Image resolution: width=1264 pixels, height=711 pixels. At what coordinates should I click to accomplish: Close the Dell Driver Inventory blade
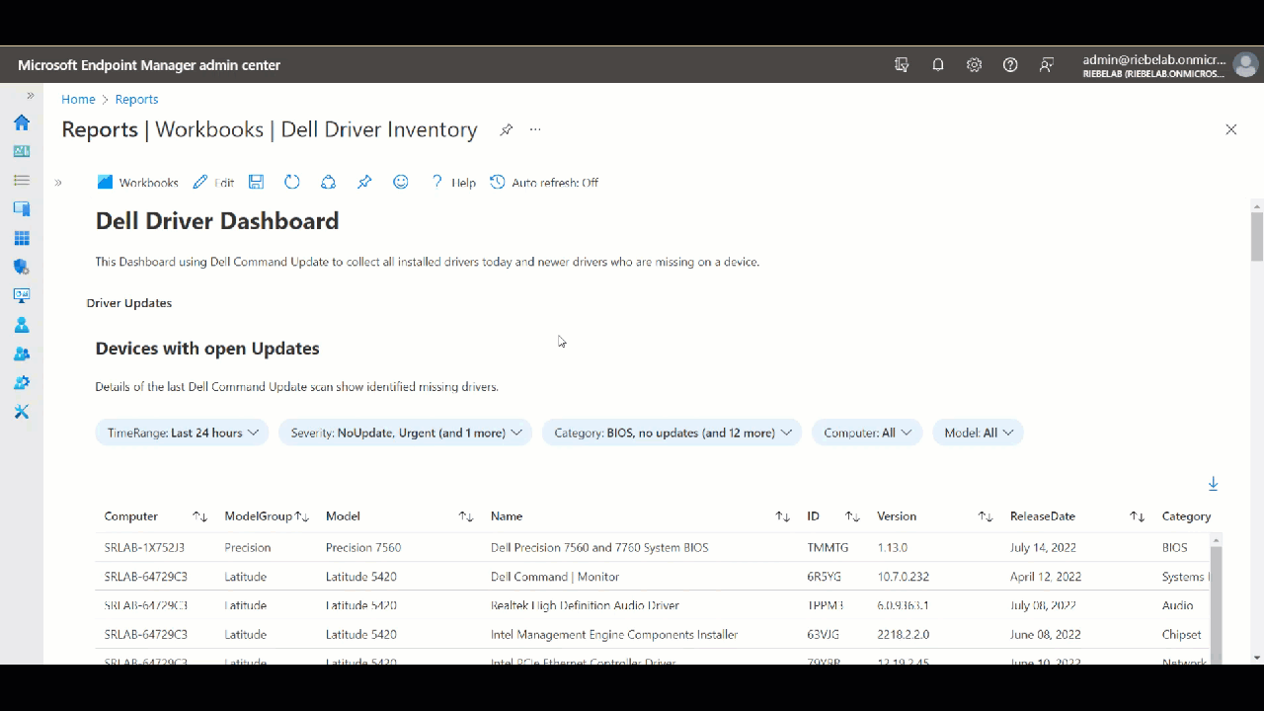coord(1230,129)
